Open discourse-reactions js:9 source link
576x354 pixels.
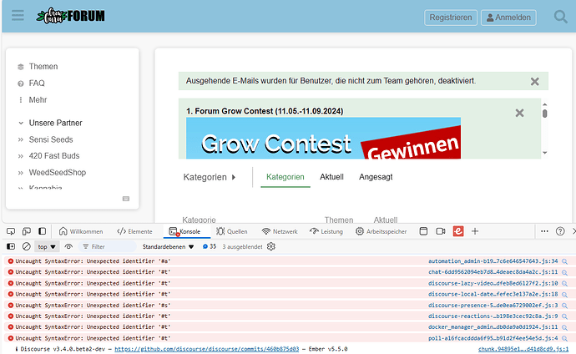pos(493,316)
